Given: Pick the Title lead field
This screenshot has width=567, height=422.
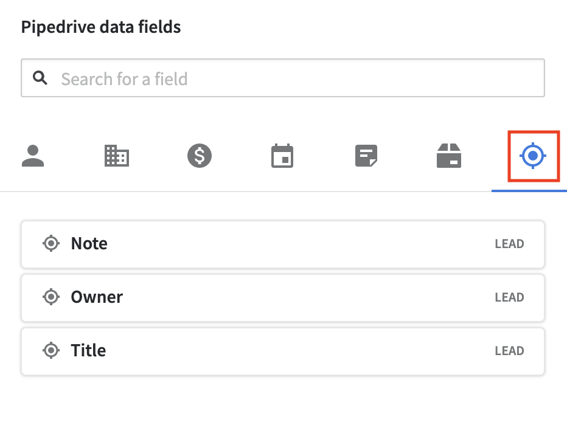Looking at the screenshot, I should click(x=282, y=351).
